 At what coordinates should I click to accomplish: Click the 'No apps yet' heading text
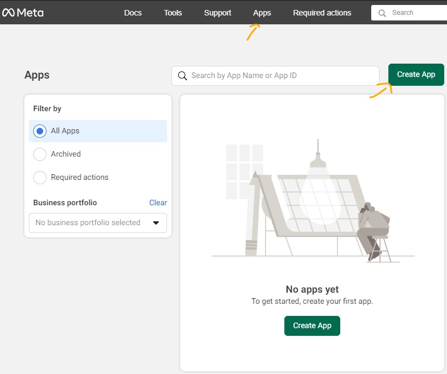[x=312, y=289]
